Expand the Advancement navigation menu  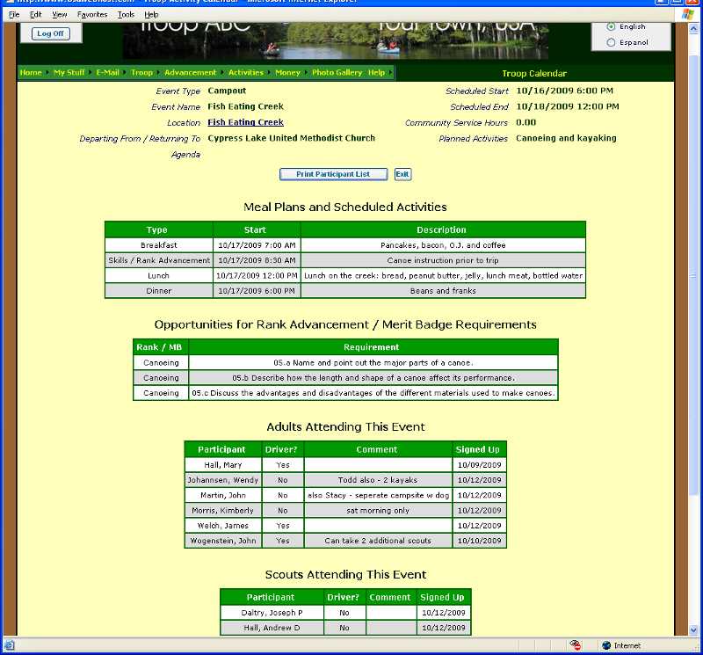click(x=190, y=73)
